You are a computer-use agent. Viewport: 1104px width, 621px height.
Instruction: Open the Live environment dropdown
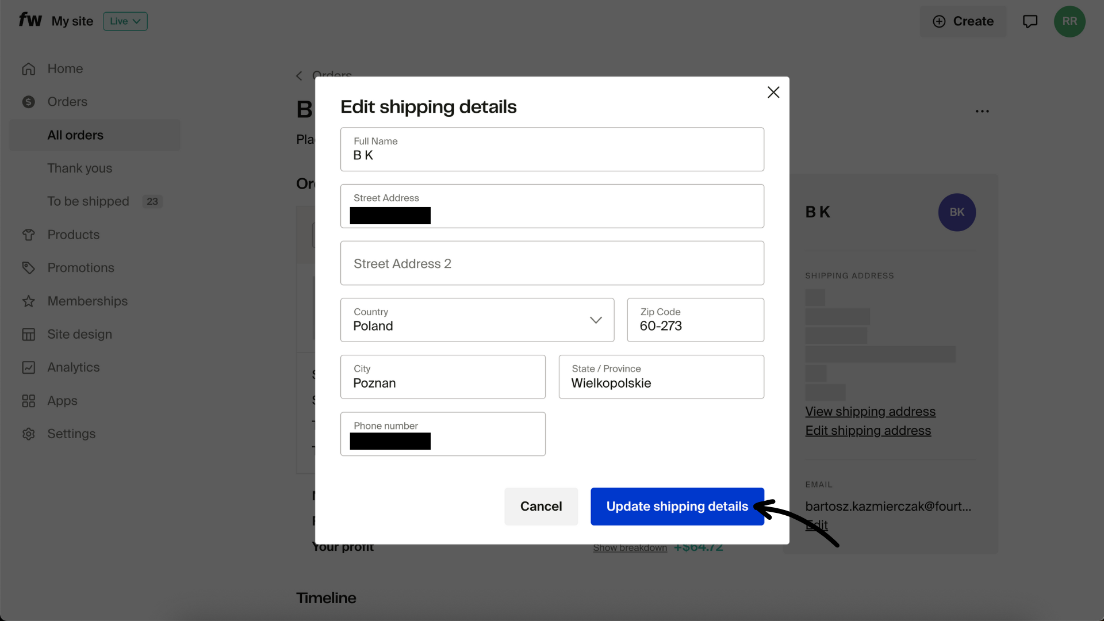pos(125,21)
